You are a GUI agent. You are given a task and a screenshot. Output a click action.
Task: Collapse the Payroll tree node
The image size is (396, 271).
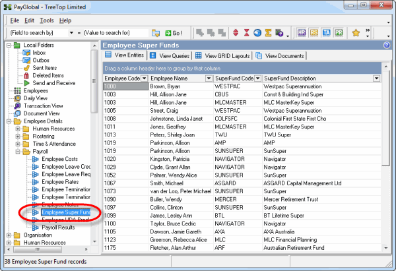click(x=18, y=152)
